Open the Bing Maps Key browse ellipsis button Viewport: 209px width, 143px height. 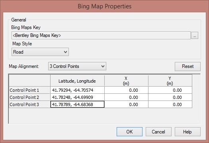pyautogui.click(x=195, y=35)
